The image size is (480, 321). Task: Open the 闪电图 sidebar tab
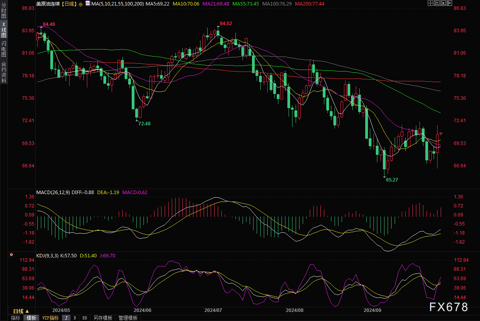(4, 49)
